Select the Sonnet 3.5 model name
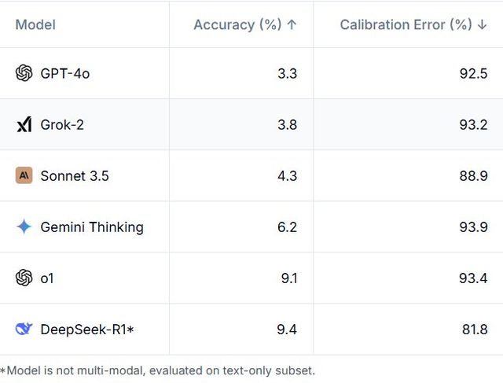Screen dimensions: 503x383 (x=75, y=175)
